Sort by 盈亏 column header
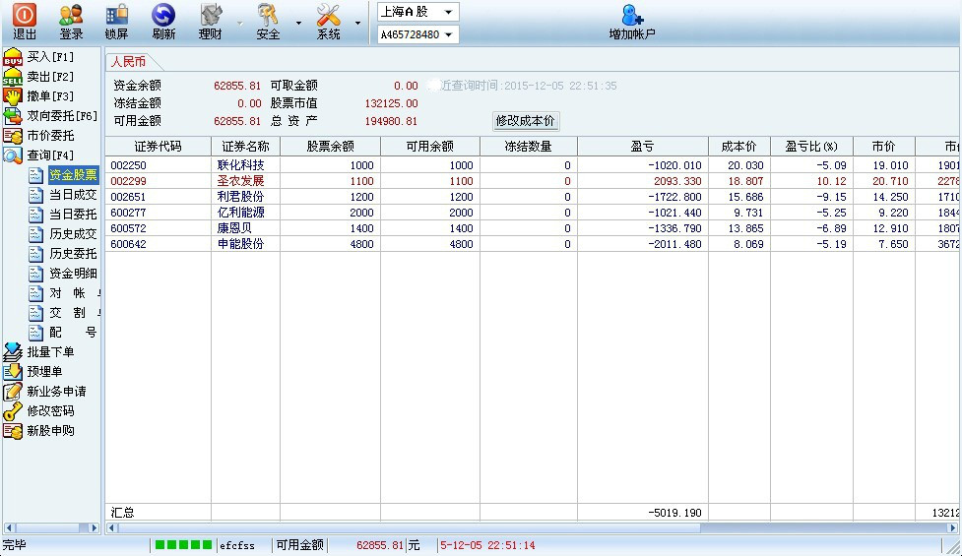The image size is (962, 556). (642, 147)
